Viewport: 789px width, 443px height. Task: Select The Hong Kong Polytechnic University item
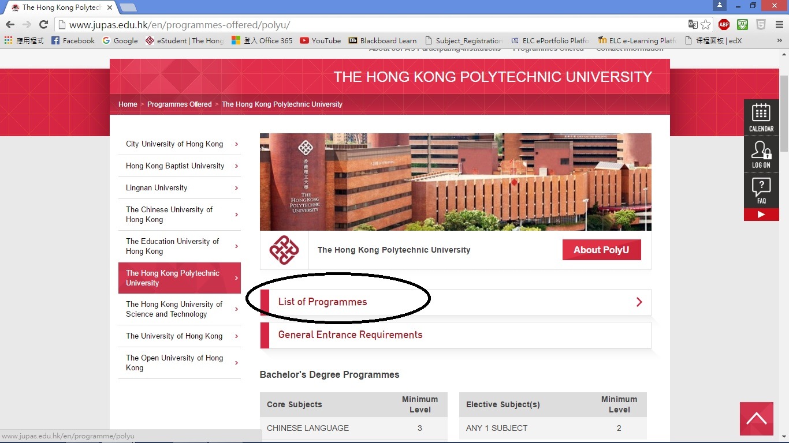(180, 278)
